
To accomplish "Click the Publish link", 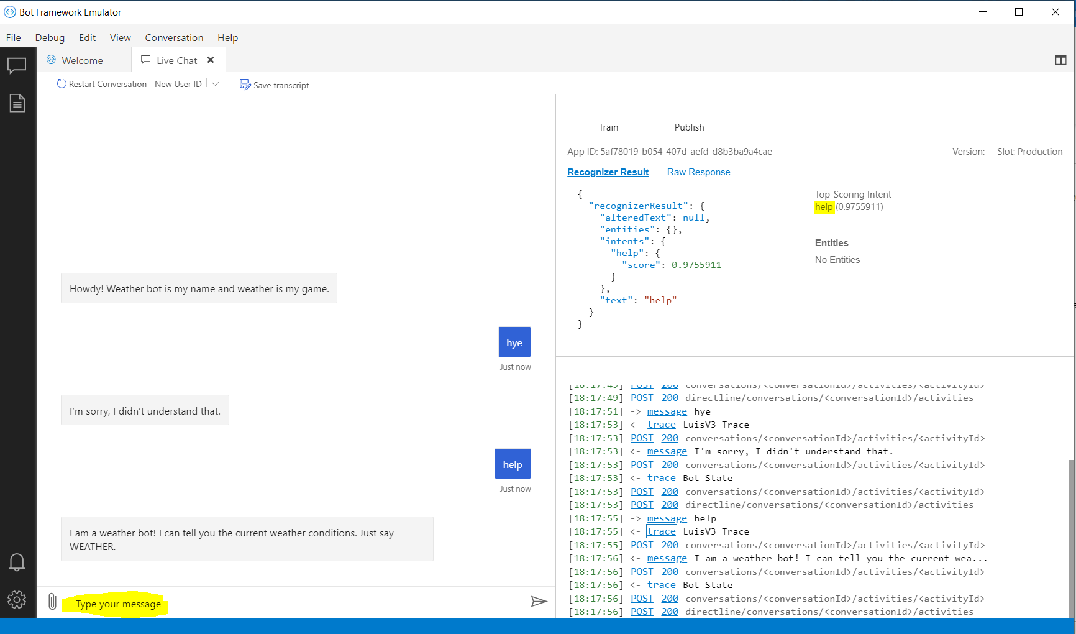I will (x=689, y=127).
